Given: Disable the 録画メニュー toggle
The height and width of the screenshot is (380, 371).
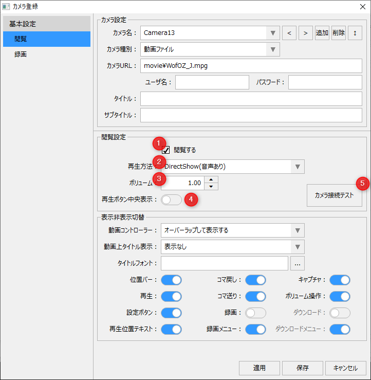Looking at the screenshot, I should (x=255, y=329).
